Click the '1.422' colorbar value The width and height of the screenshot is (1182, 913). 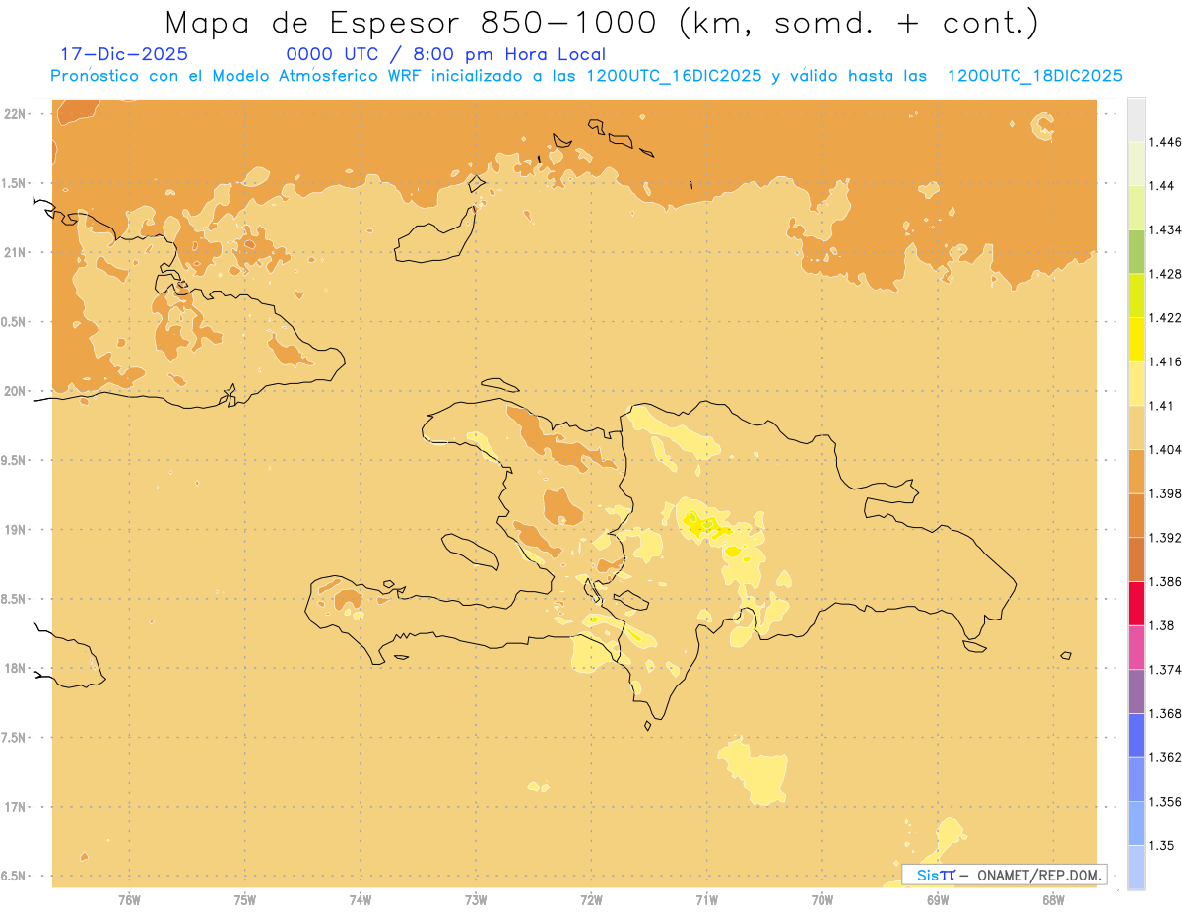point(1165,318)
